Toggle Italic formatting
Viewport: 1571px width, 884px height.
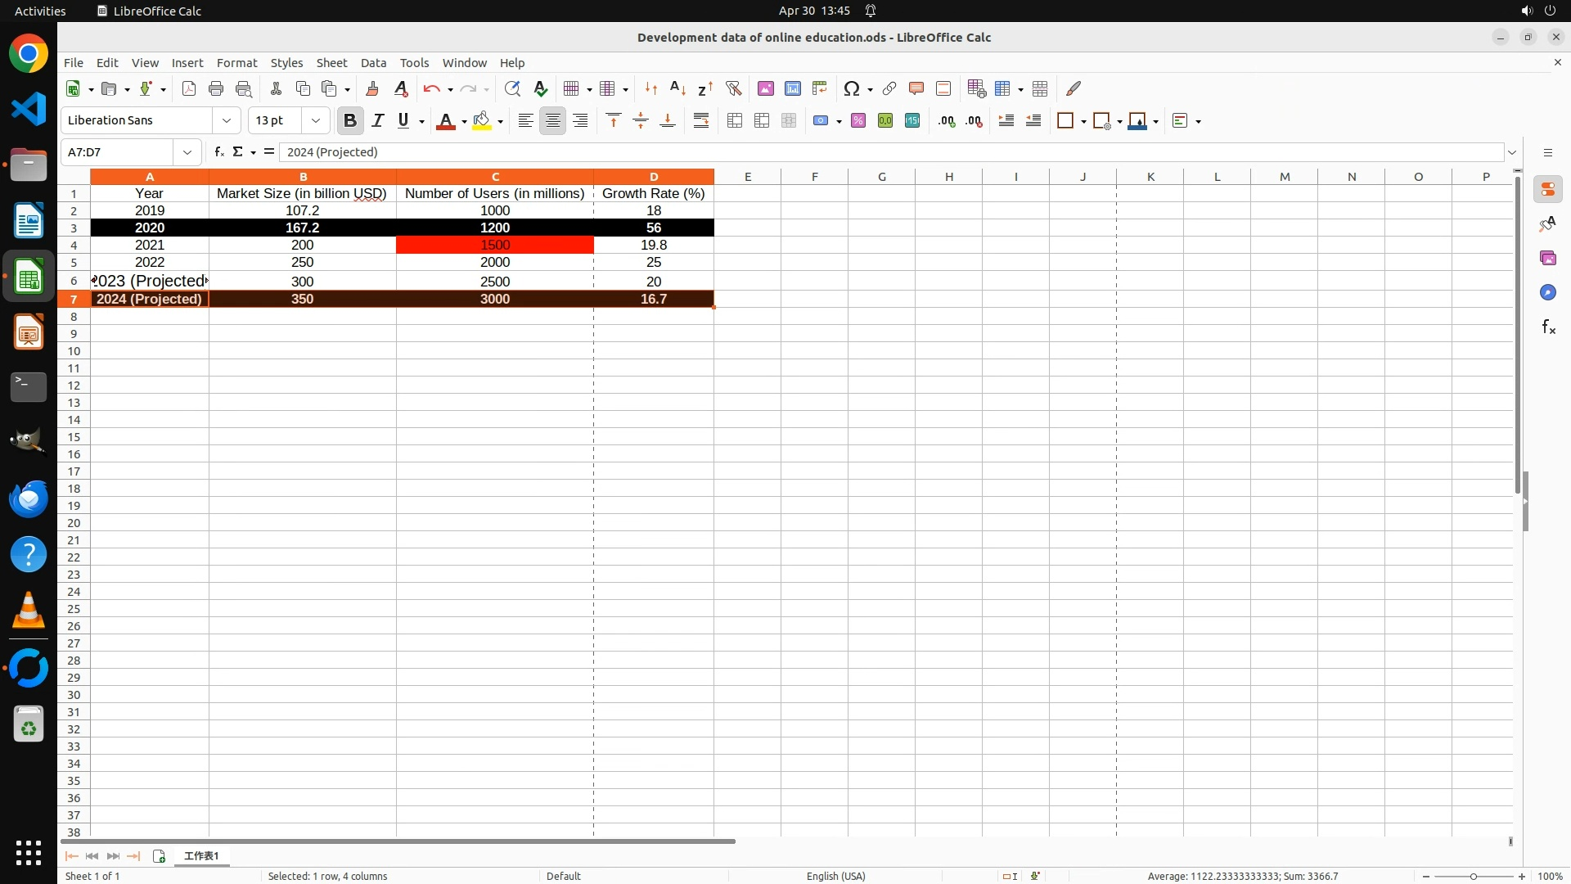pyautogui.click(x=377, y=121)
